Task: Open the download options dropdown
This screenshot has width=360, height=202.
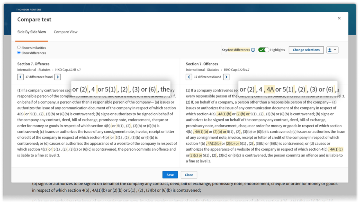Action: 332,50
